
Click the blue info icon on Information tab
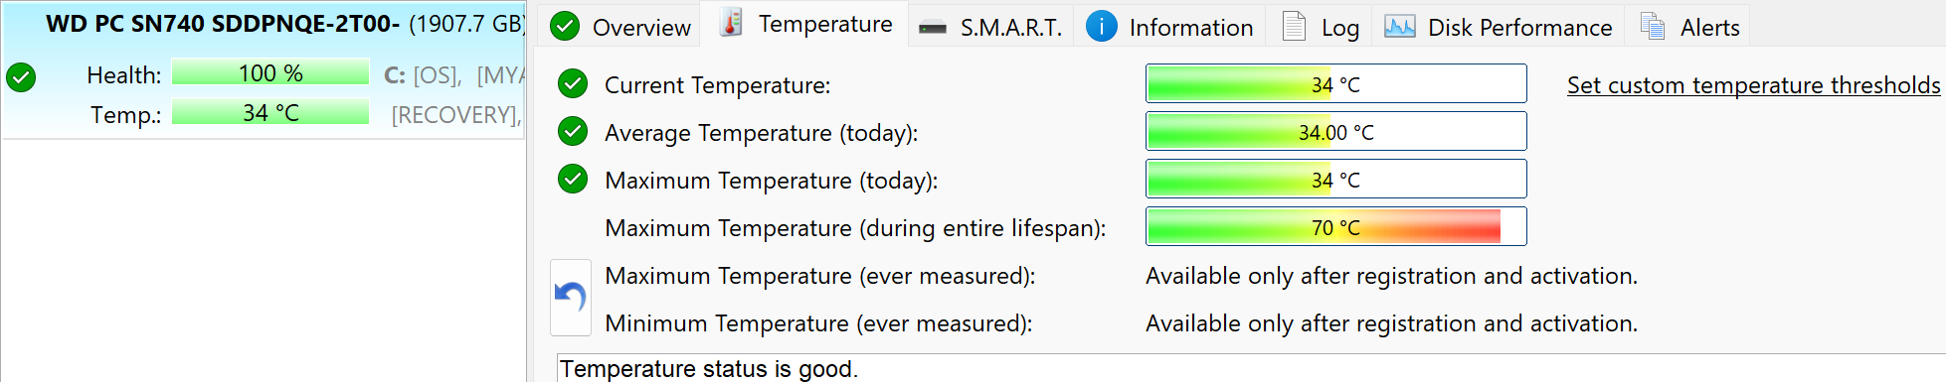point(1101,26)
